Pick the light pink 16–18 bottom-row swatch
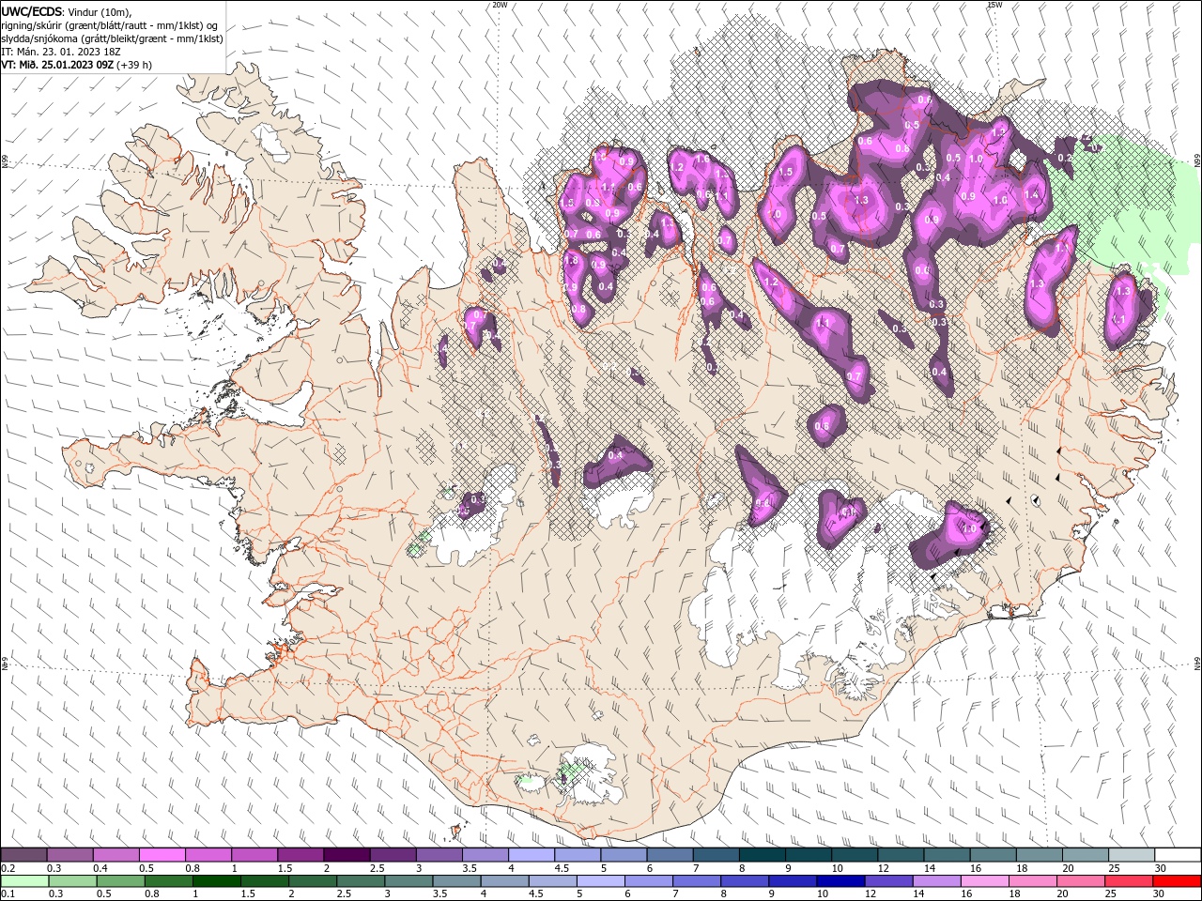Screen dimensions: 1202x901 pos(984,881)
